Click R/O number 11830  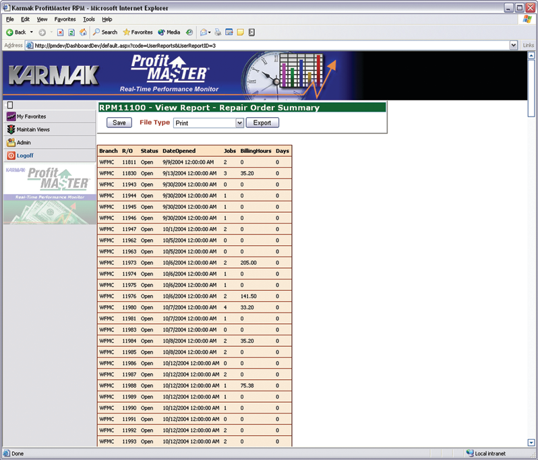pos(129,174)
